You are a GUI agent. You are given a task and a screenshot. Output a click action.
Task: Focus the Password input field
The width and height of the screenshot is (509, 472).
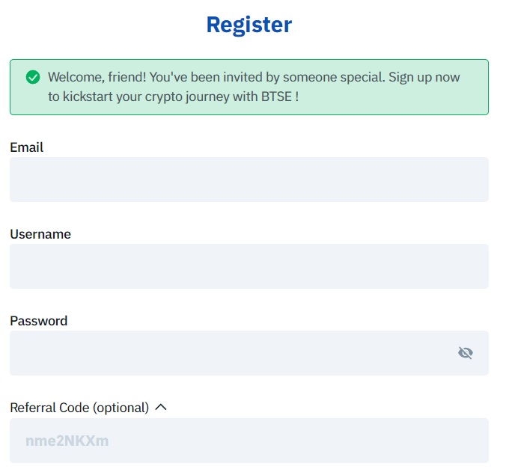(249, 353)
